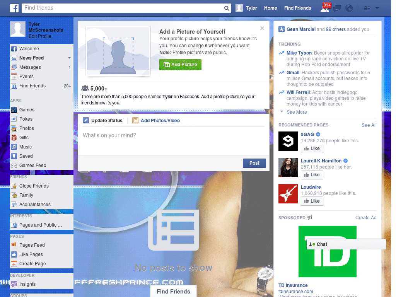Open the messages chat bubbles icon

tap(337, 9)
